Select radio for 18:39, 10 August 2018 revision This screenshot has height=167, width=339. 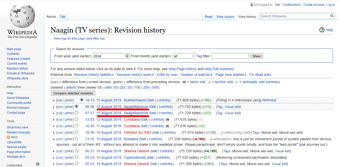pyautogui.click(x=76, y=132)
